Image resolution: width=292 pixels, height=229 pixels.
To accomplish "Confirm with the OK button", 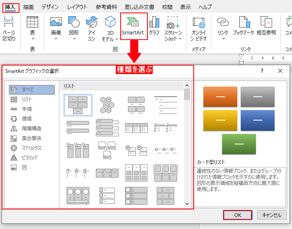I will [x=238, y=215].
